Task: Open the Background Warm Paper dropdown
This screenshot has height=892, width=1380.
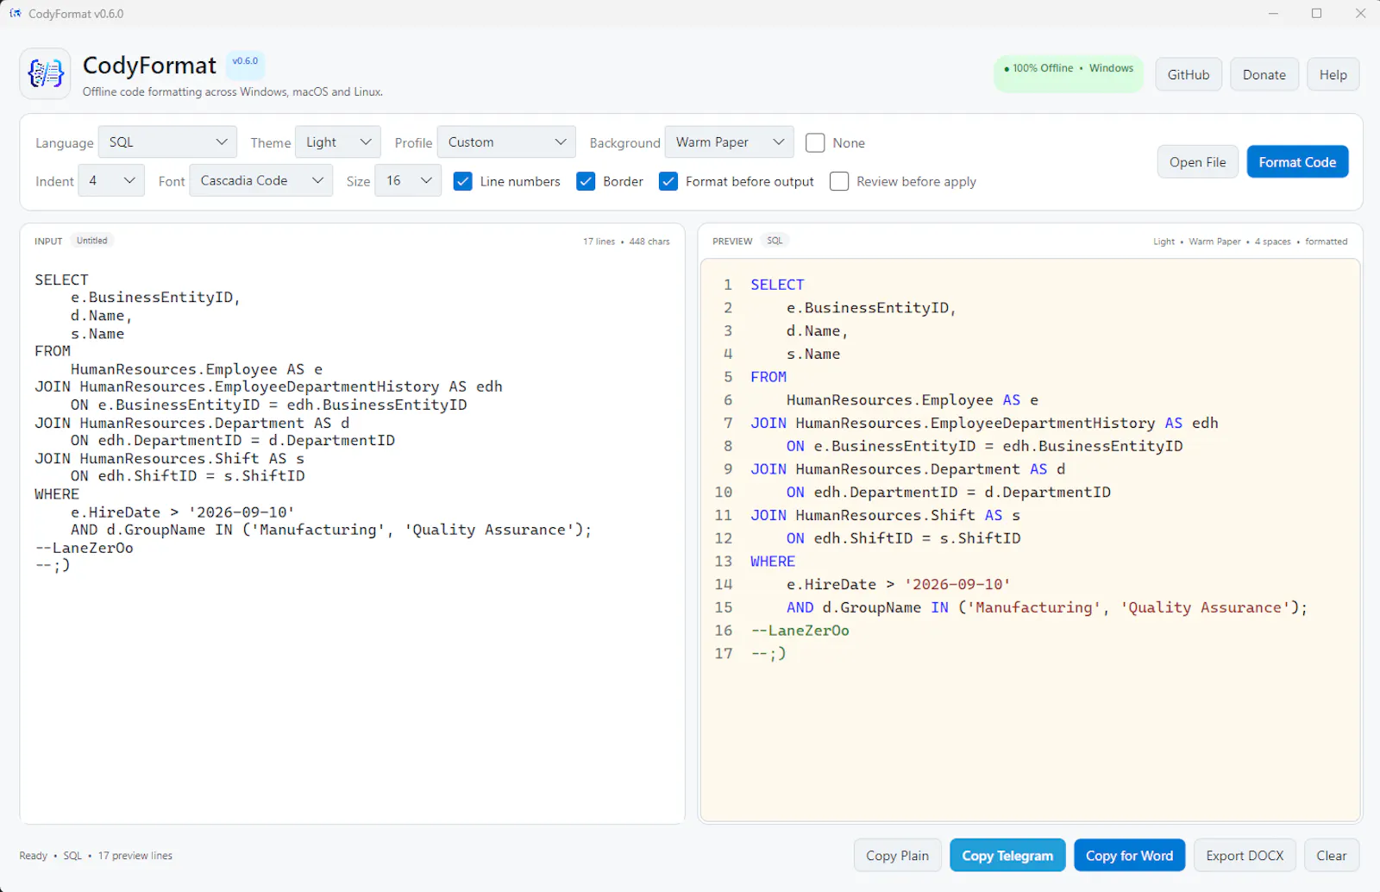Action: 729,142
